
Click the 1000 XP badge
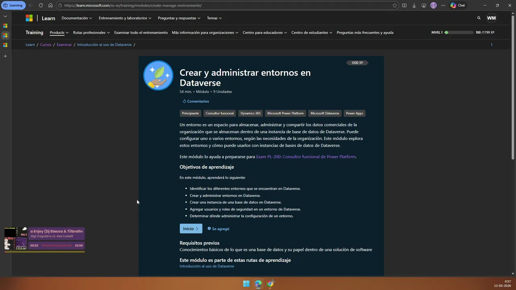[x=357, y=63]
